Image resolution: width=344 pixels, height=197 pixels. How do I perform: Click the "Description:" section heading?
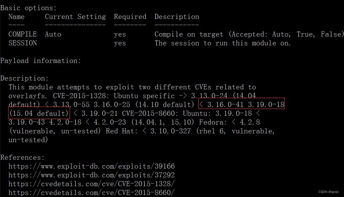click(x=24, y=78)
